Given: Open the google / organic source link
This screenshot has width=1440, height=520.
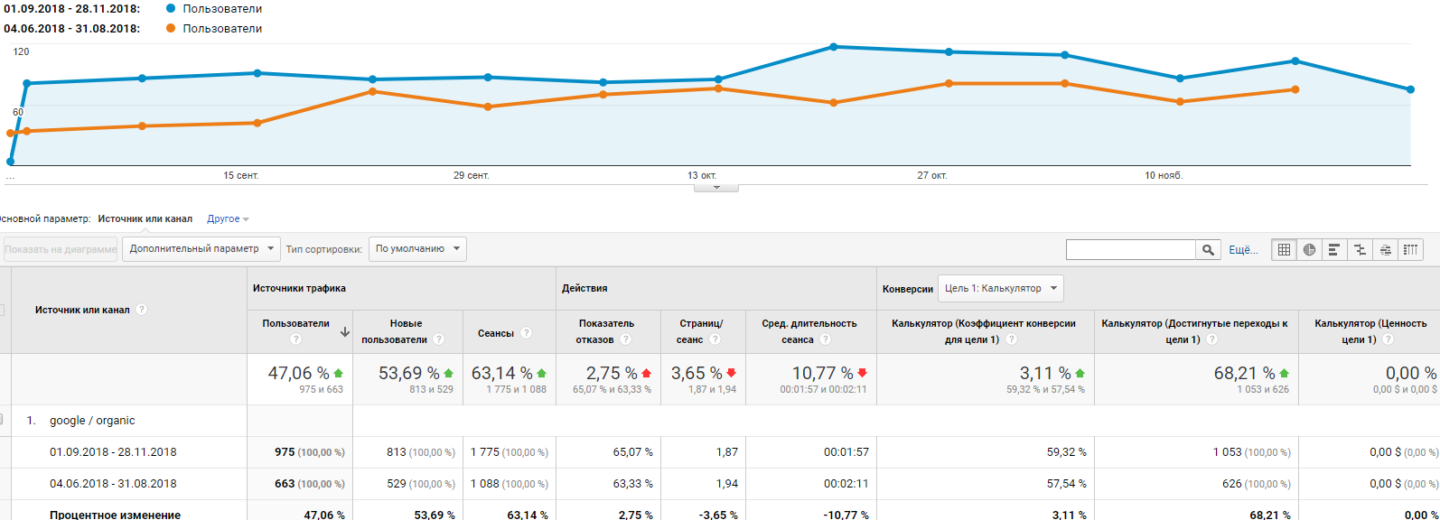Looking at the screenshot, I should [92, 421].
